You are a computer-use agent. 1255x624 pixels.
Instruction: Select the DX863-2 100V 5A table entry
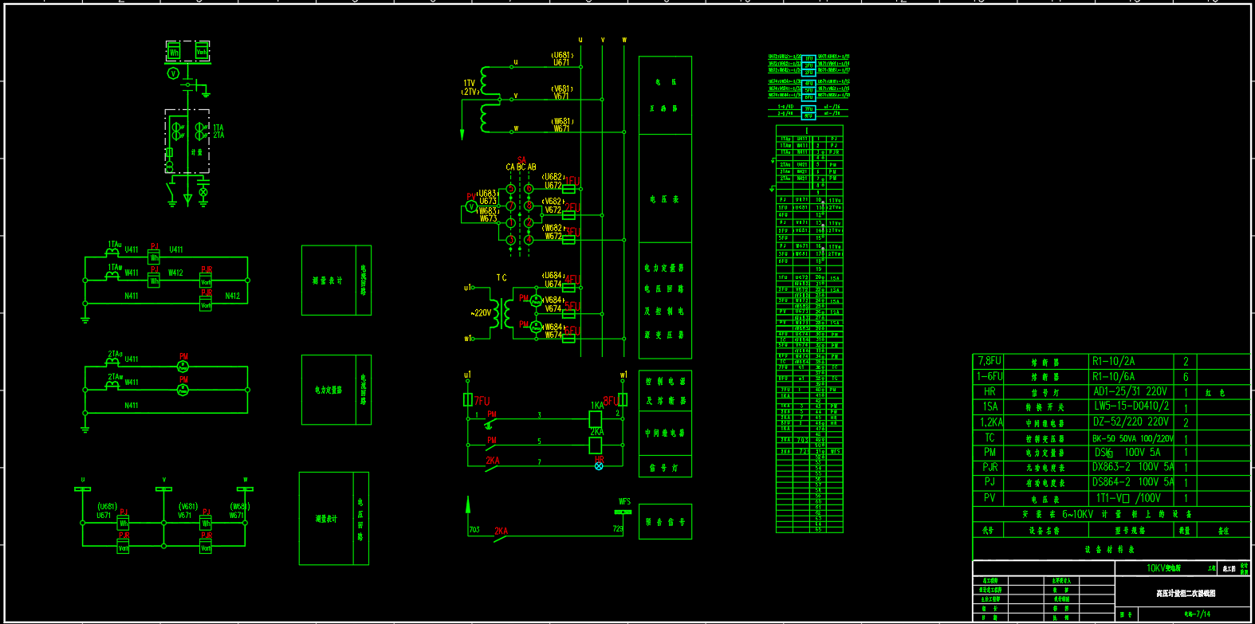(x=1131, y=467)
